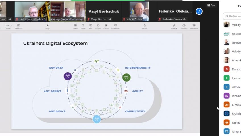Viewport: 241px width, 136px height.
Task: Open the Zoom level dropdown at 112%
Action: coord(8,25)
